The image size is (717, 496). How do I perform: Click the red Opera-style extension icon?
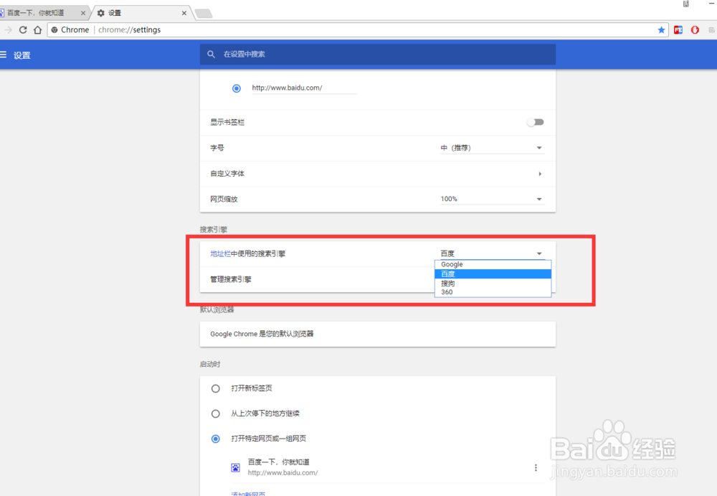pos(695,29)
